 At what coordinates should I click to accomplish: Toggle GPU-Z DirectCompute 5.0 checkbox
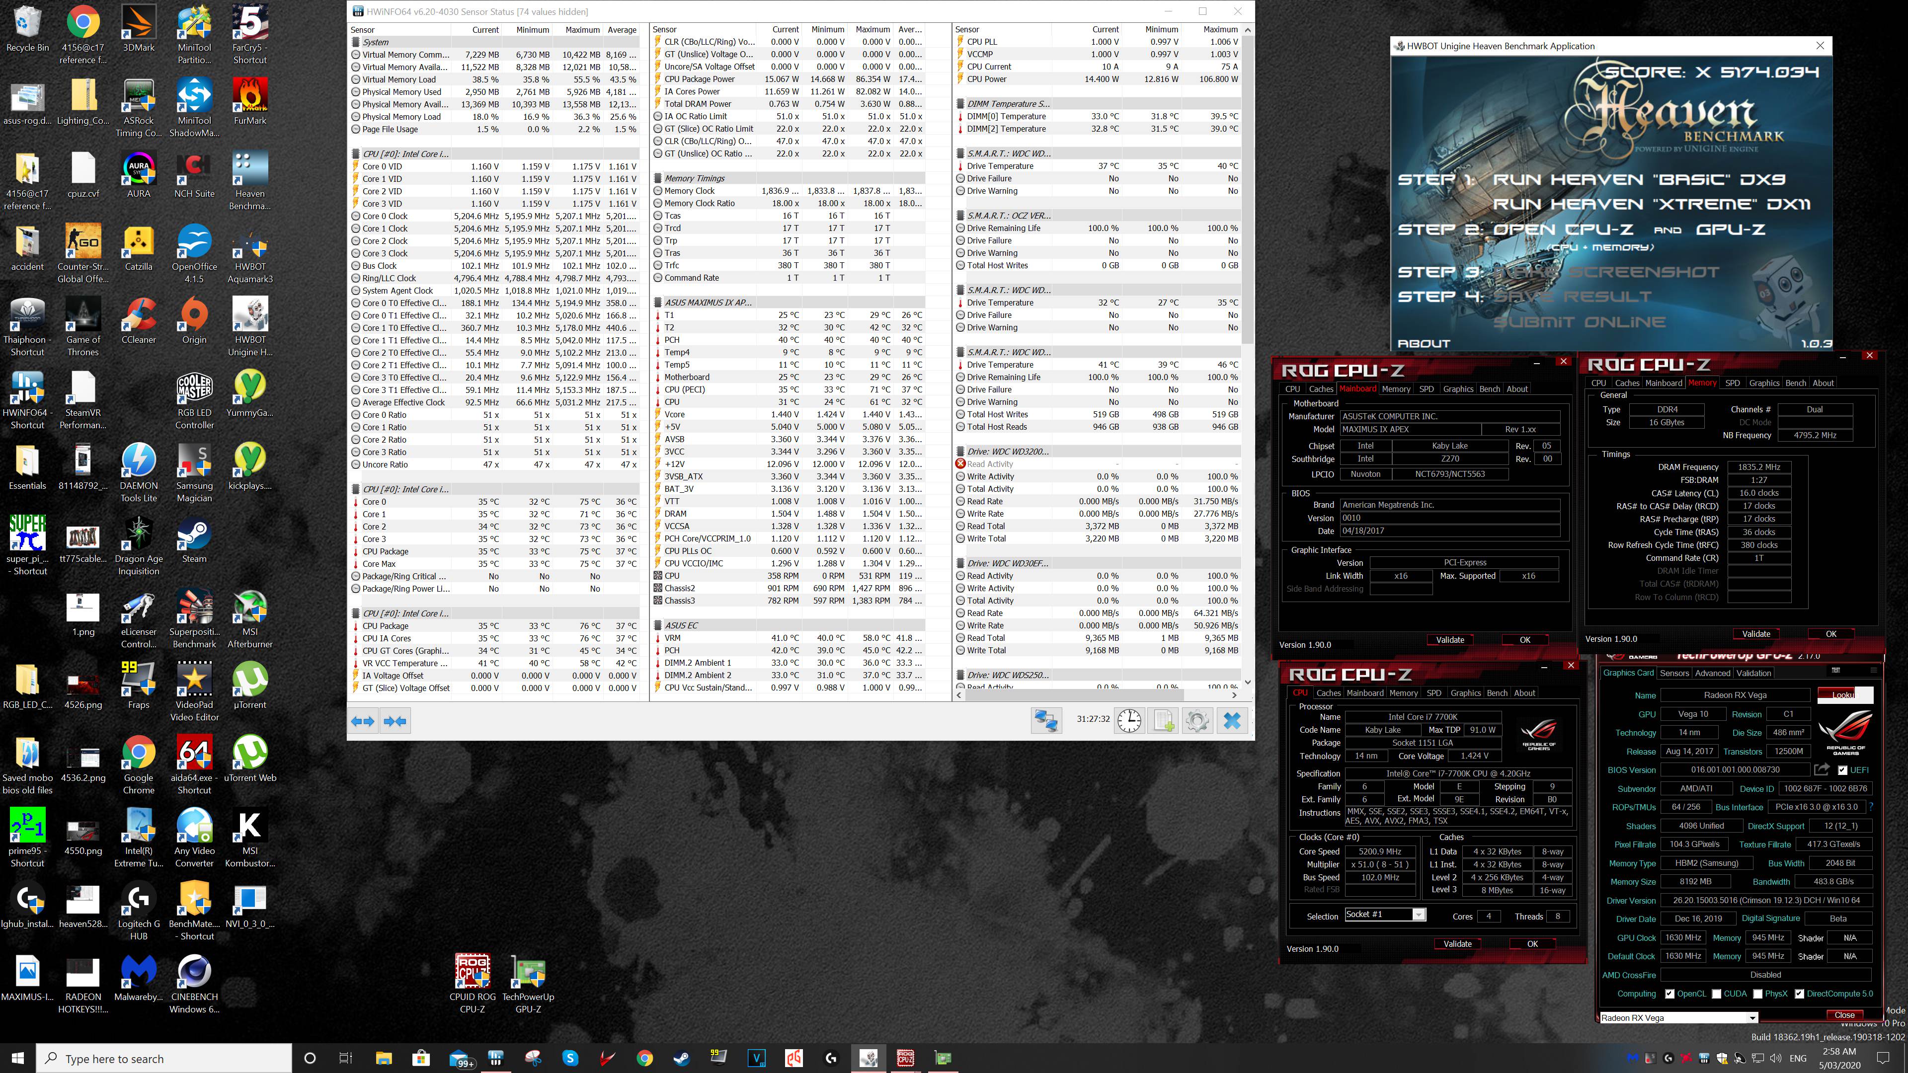click(1799, 994)
